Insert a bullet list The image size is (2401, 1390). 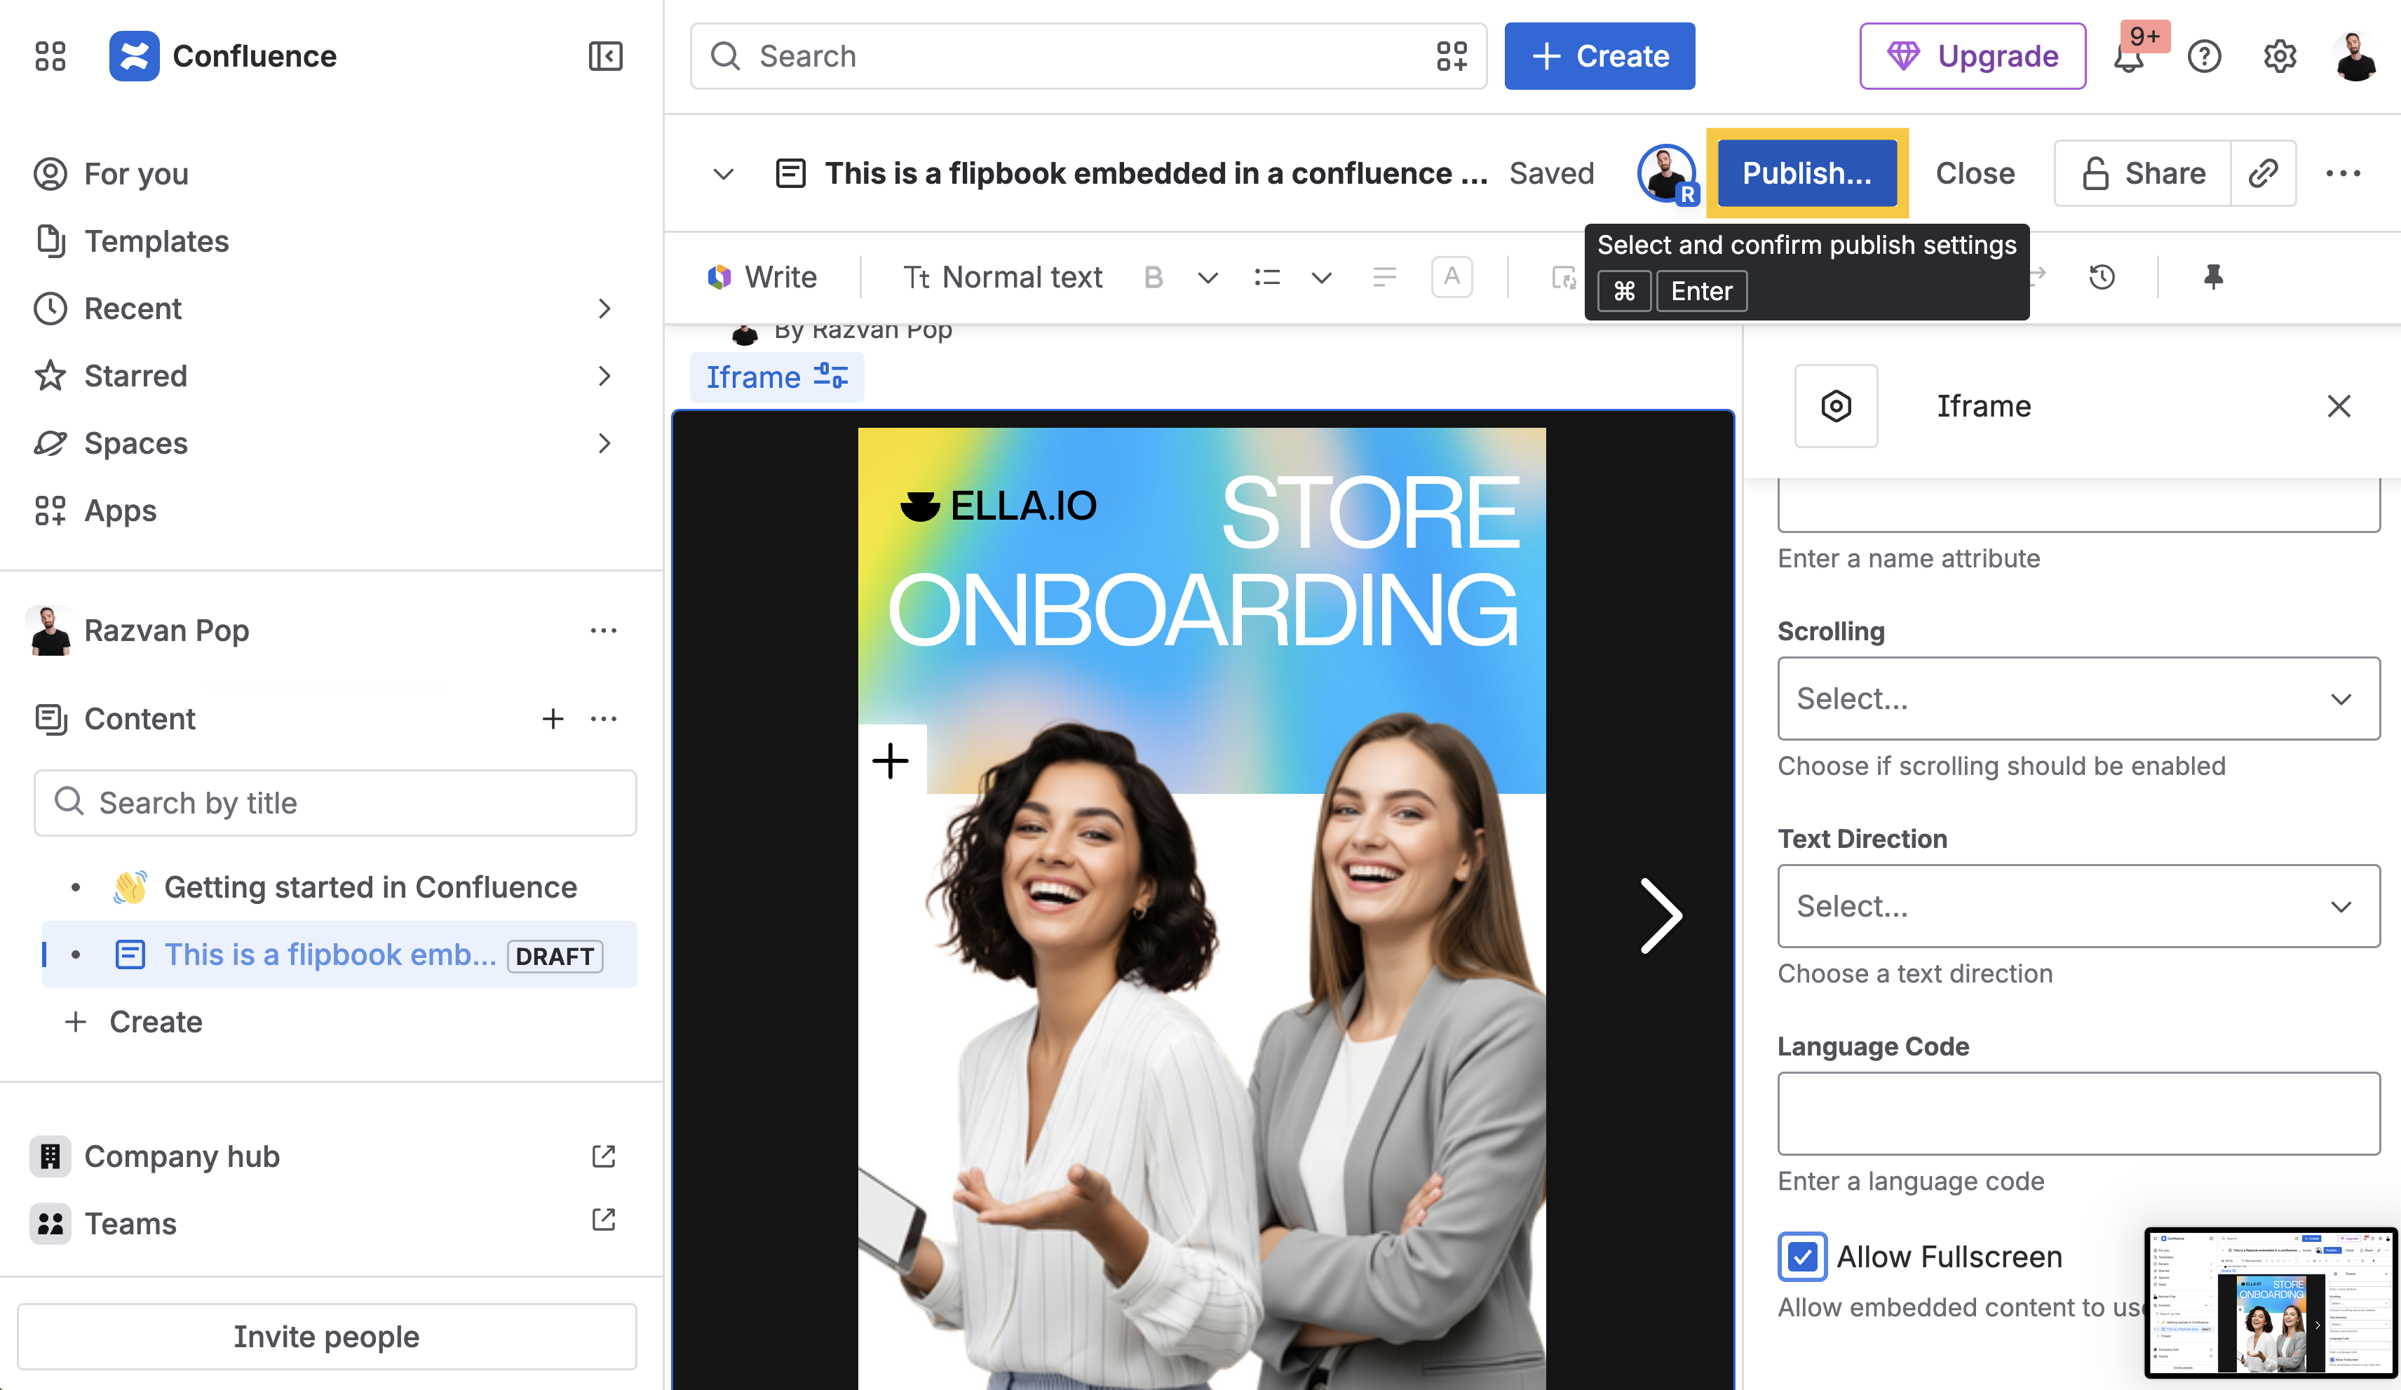pyautogui.click(x=1267, y=277)
